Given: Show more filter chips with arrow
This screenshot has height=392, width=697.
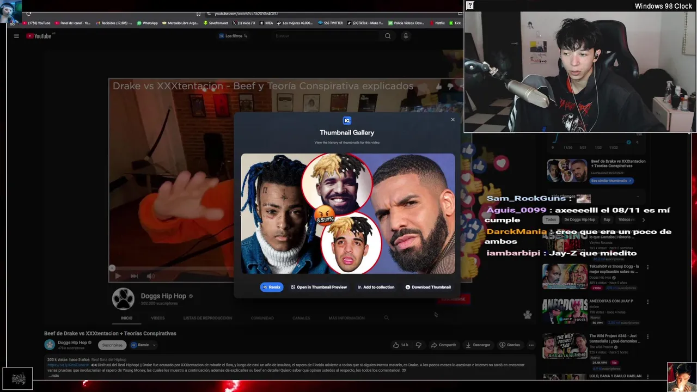Looking at the screenshot, I should click(x=643, y=220).
